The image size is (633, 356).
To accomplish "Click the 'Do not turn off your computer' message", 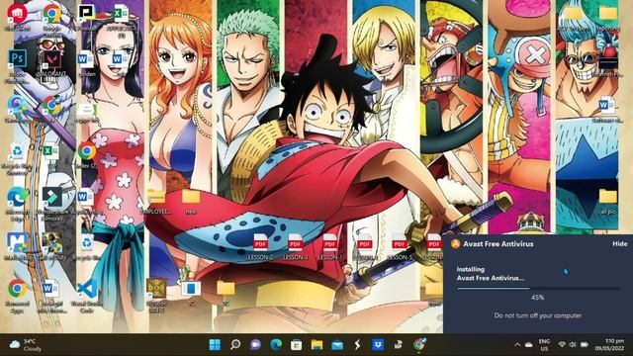I will [538, 315].
